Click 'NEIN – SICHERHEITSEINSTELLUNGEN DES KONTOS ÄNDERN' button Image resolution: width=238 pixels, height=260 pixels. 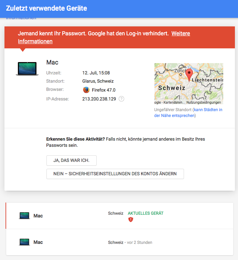pyautogui.click(x=115, y=174)
